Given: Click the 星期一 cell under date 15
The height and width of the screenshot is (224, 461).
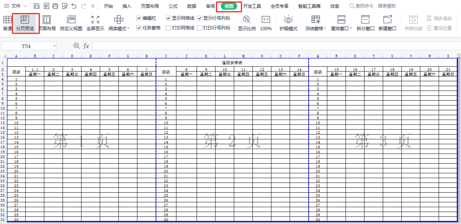Looking at the screenshot, I should coord(336,75).
